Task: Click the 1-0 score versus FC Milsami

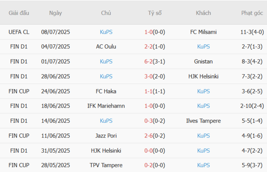Action: click(x=149, y=32)
